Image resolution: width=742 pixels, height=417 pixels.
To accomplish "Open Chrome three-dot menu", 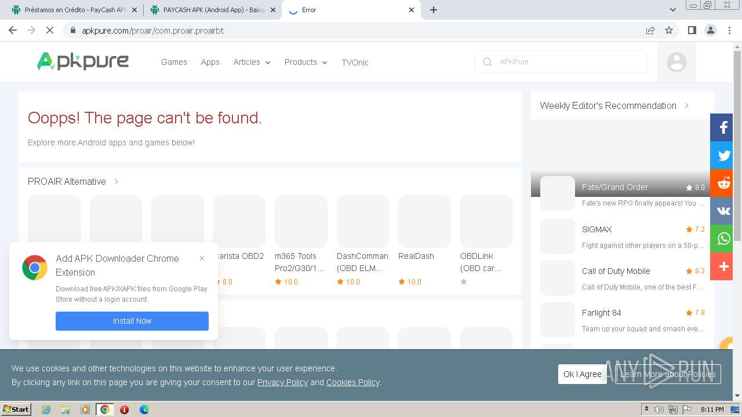I will tap(729, 30).
